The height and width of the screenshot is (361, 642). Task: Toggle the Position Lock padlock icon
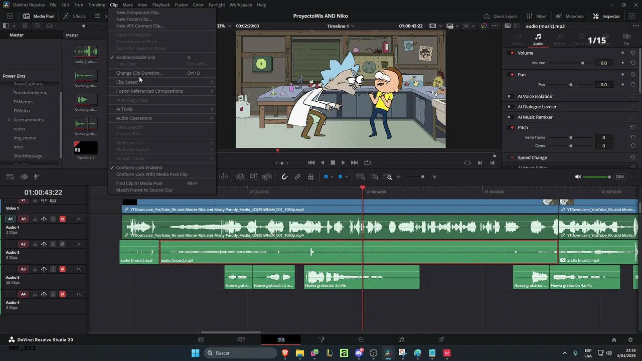point(310,176)
